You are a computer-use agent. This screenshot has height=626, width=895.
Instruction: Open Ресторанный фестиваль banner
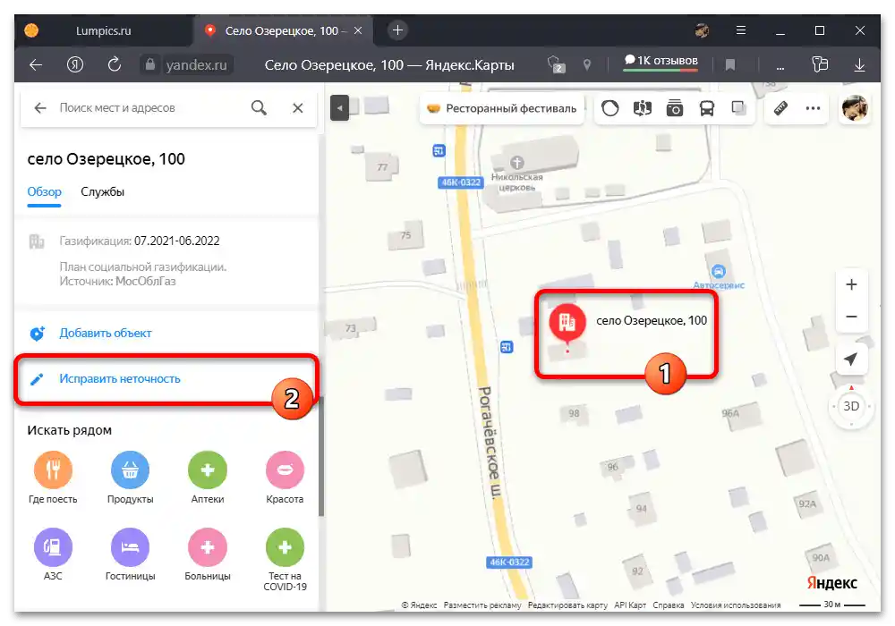point(502,108)
